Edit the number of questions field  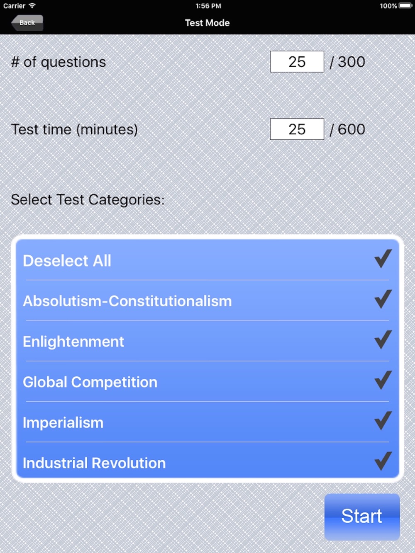click(297, 62)
